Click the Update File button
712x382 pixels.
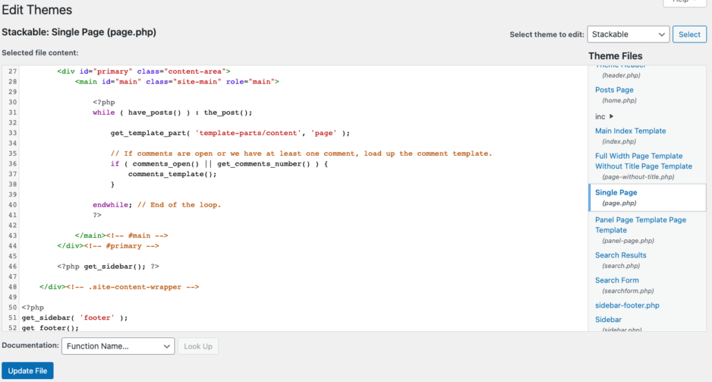27,371
